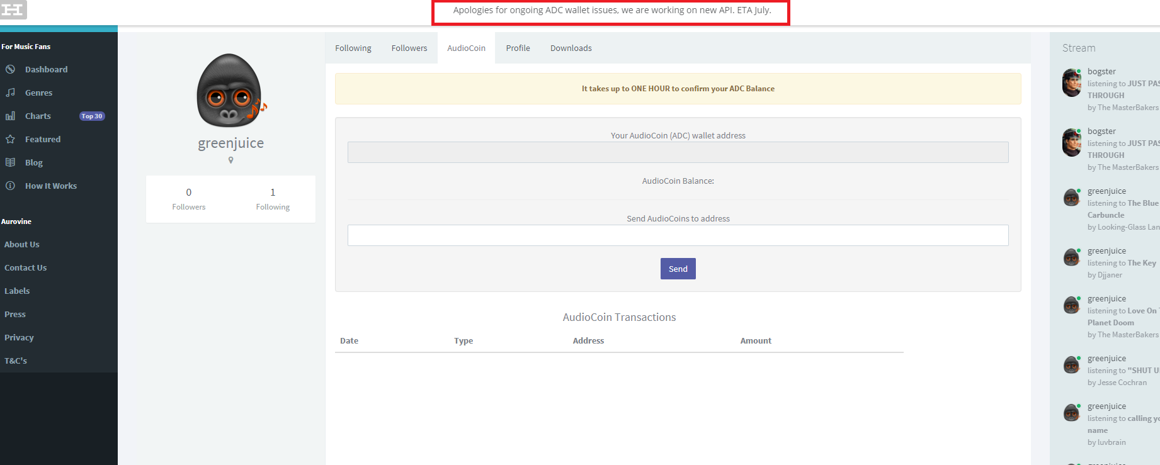Click the Type column header
The image size is (1160, 465).
pyautogui.click(x=463, y=340)
